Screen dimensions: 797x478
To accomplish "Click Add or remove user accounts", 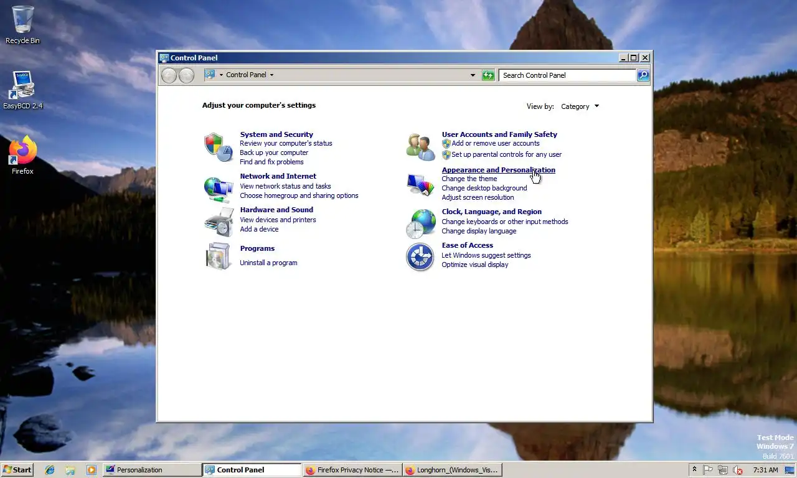I will point(496,143).
